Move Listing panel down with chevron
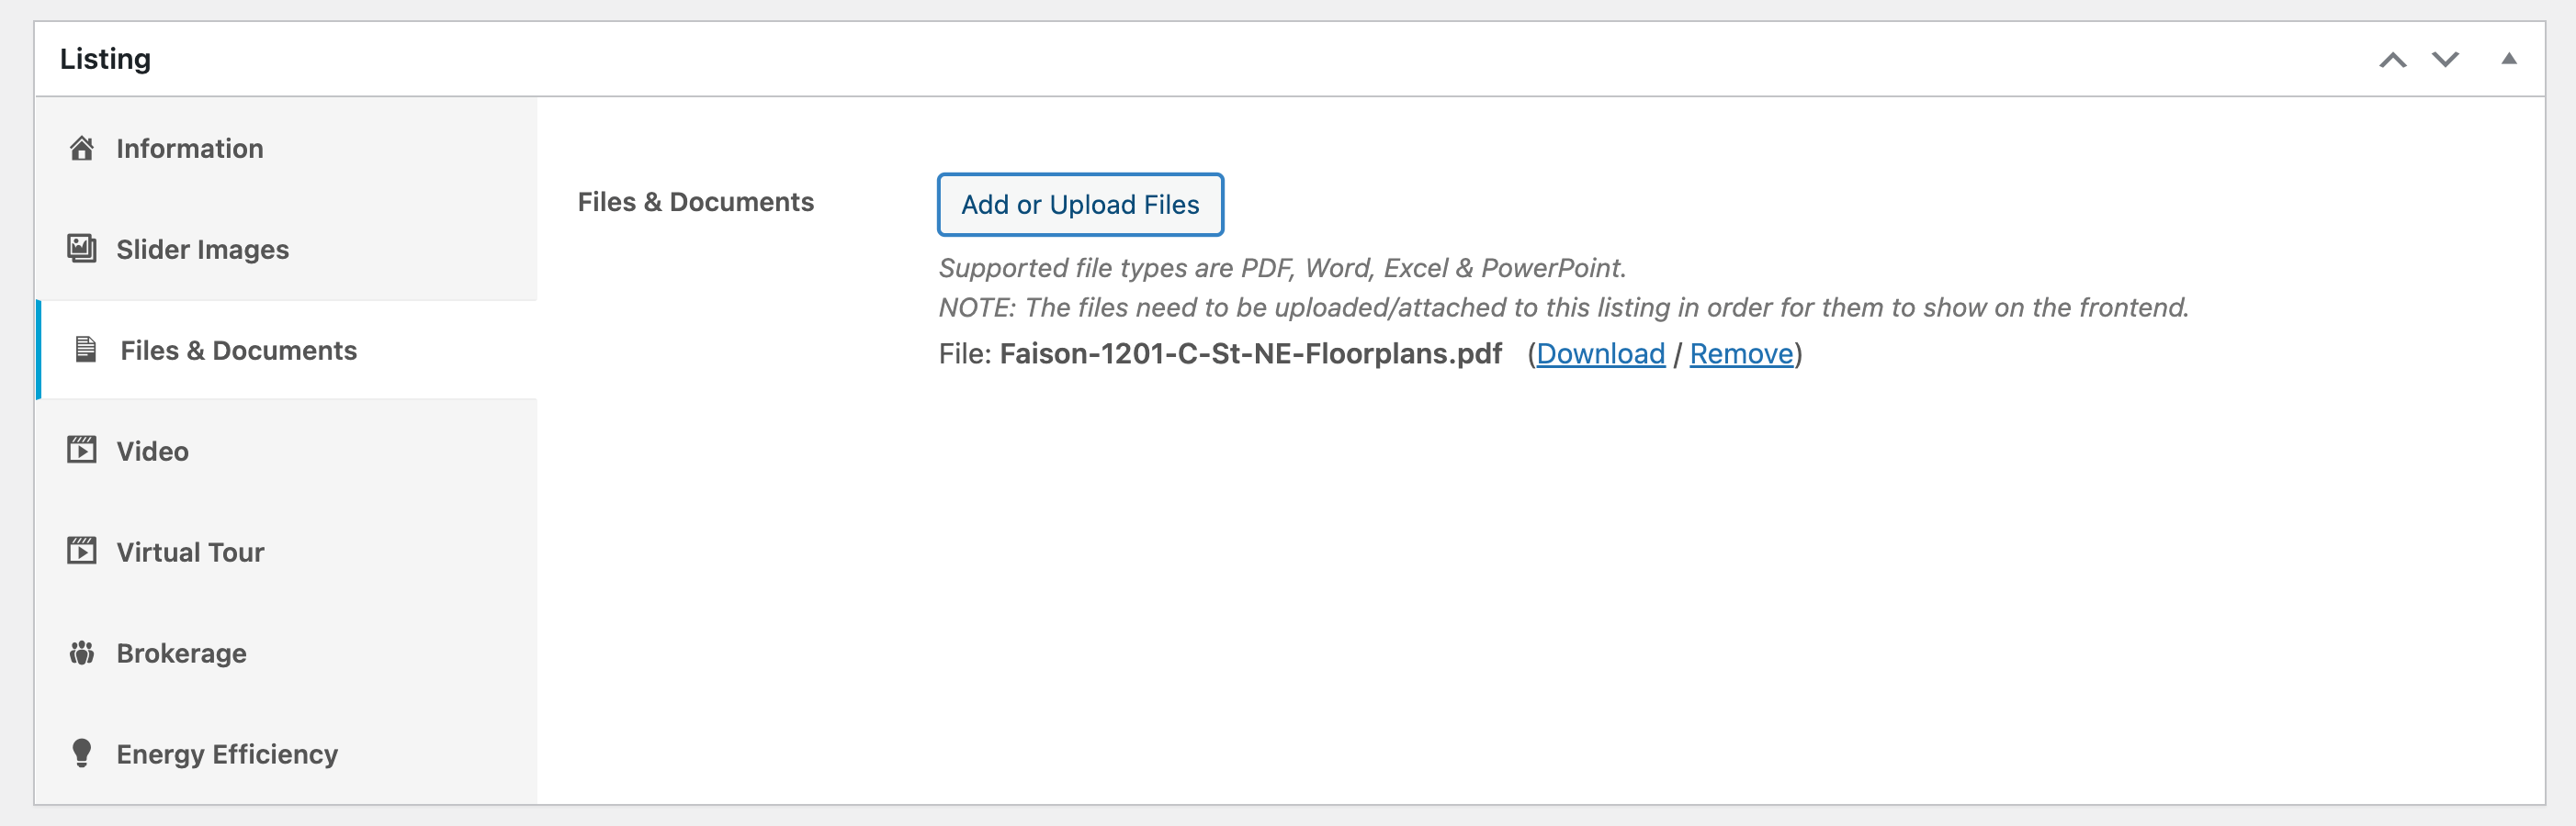Viewport: 2576px width, 826px height. [2446, 60]
